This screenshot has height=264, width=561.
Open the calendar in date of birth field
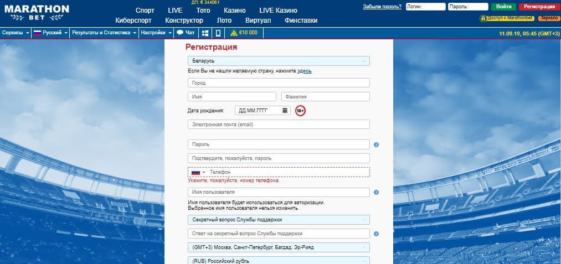285,110
